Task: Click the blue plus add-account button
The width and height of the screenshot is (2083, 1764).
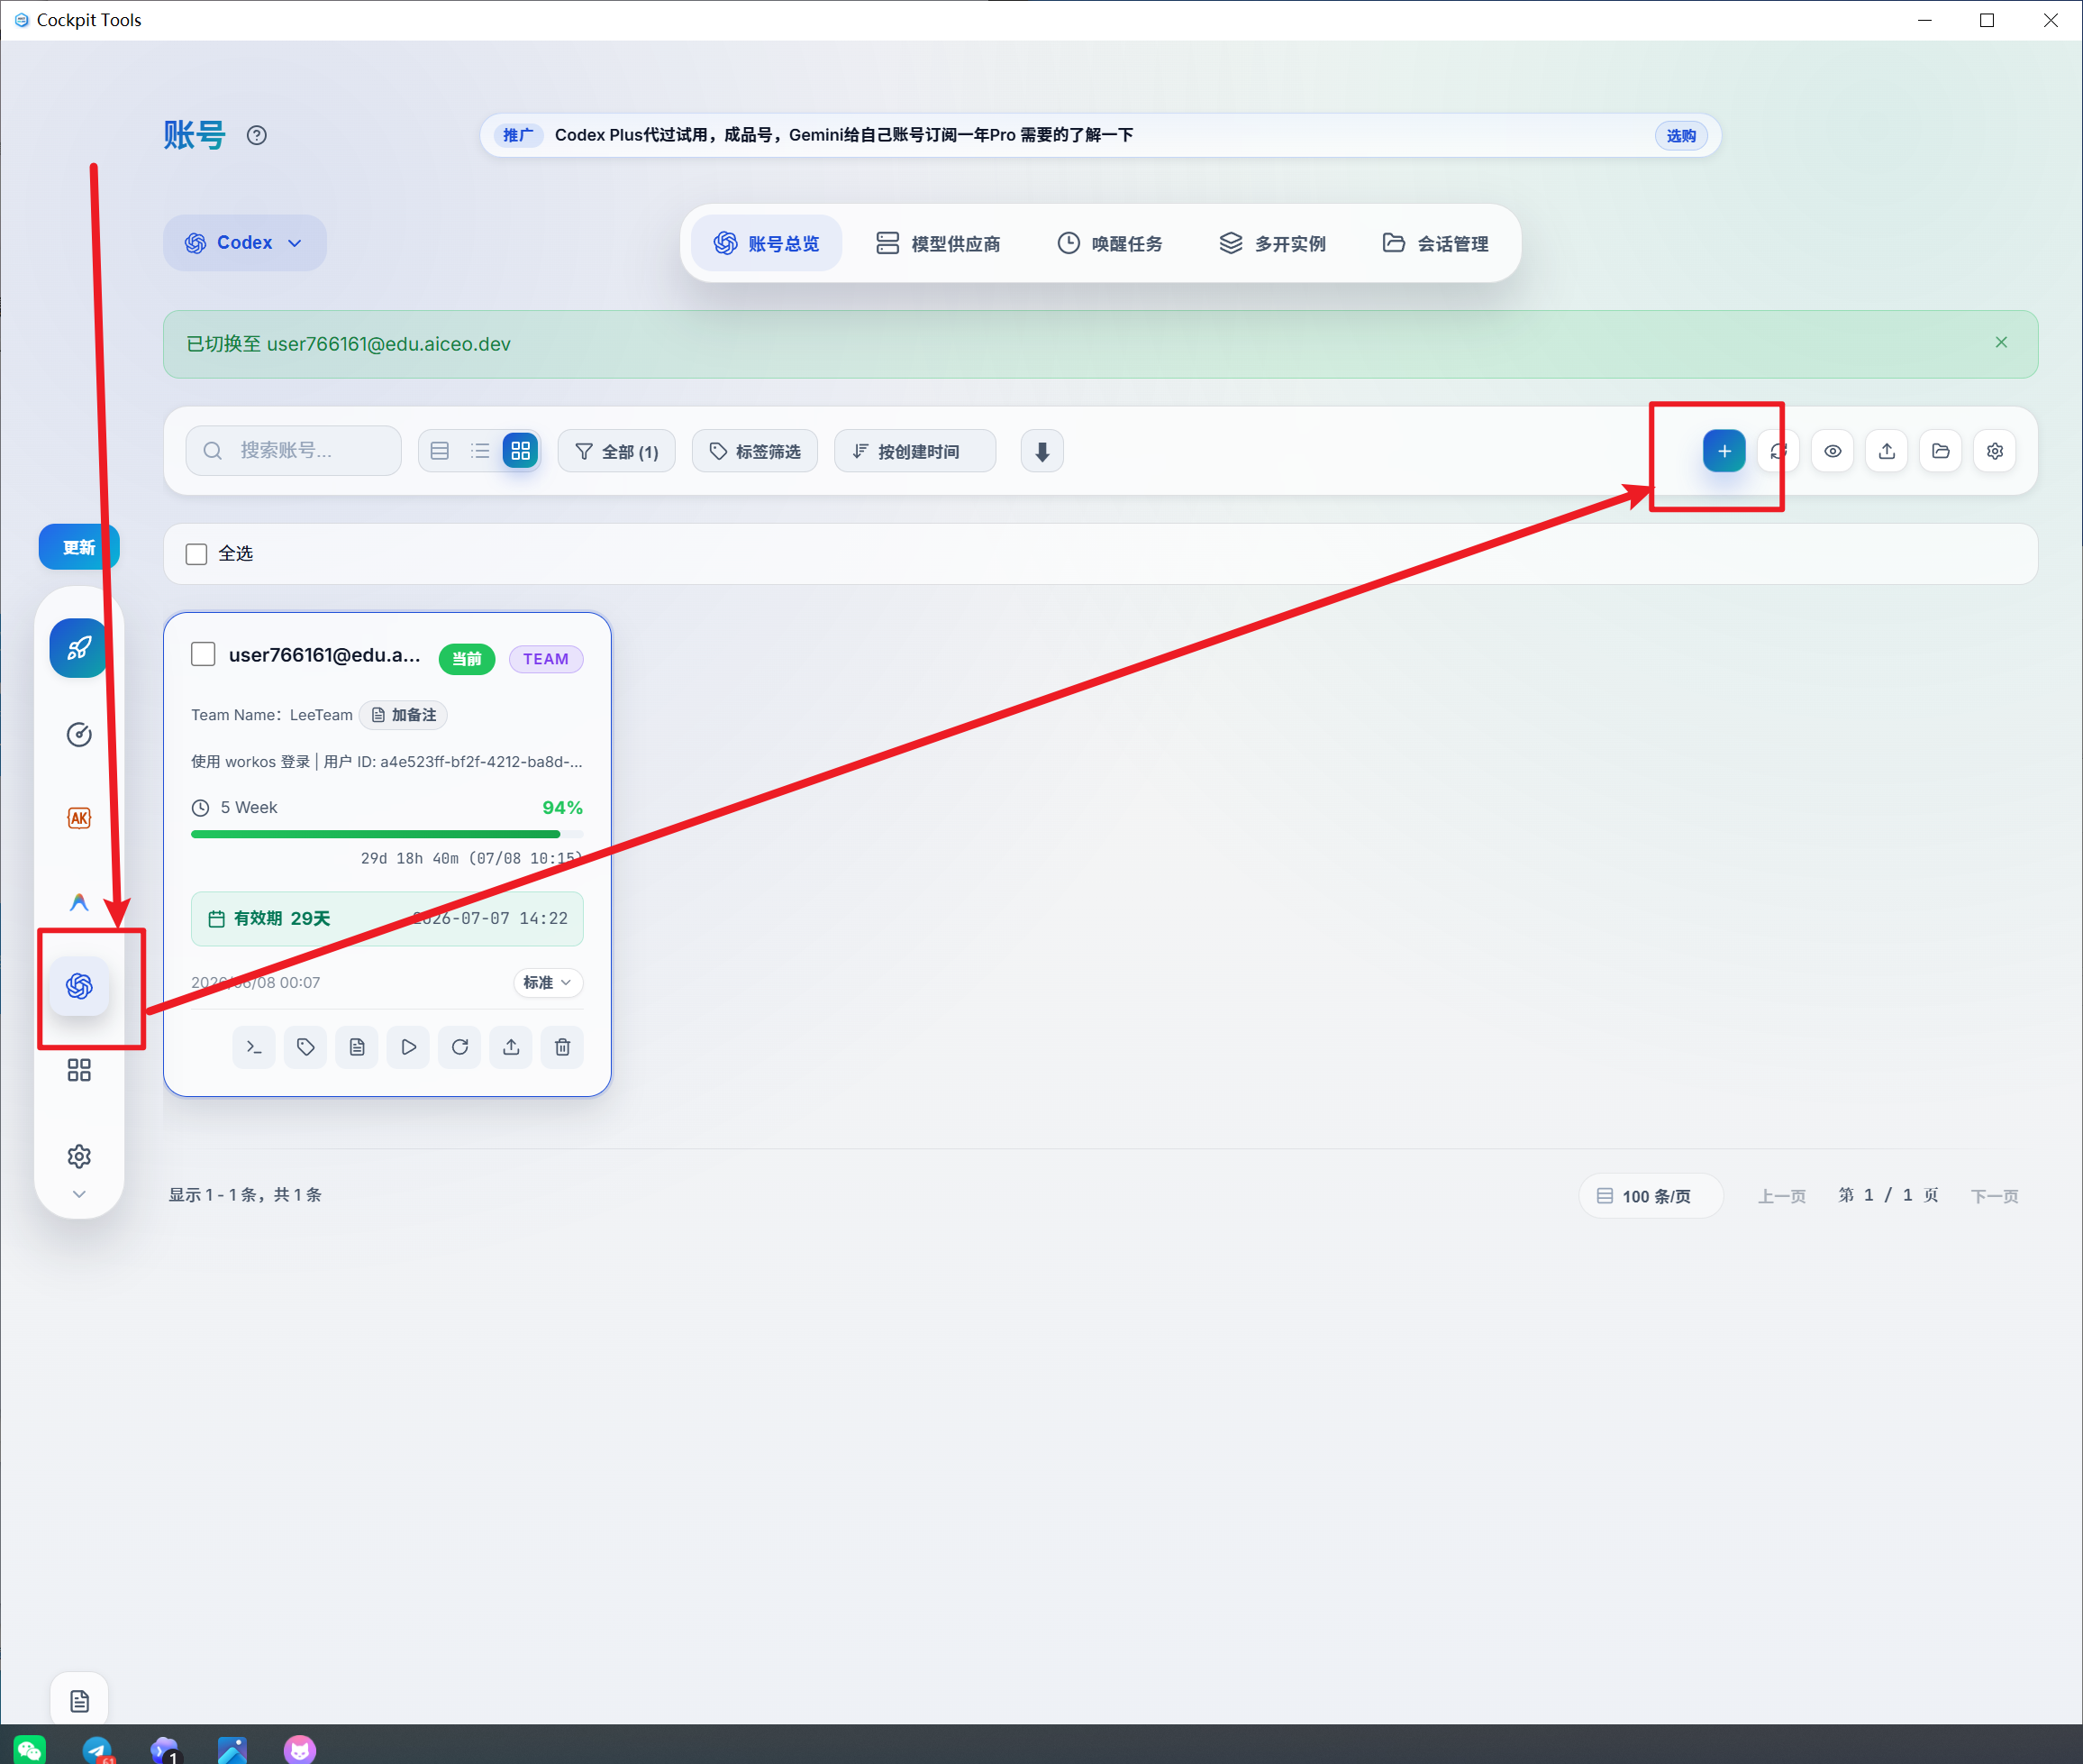Action: click(1724, 451)
